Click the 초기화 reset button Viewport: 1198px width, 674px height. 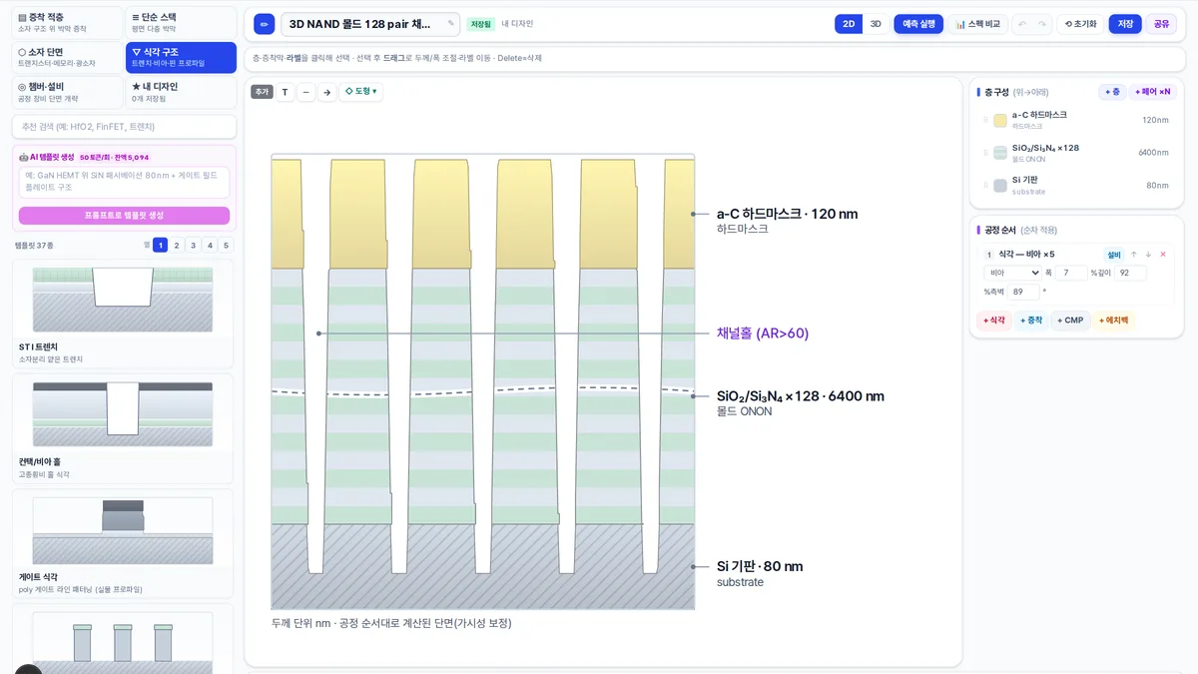[1080, 24]
